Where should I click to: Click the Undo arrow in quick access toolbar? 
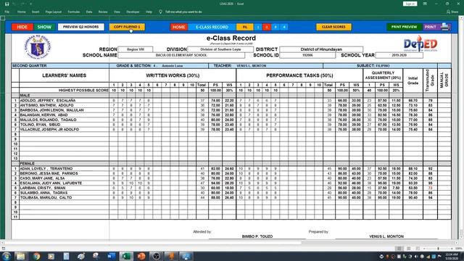(14, 4)
